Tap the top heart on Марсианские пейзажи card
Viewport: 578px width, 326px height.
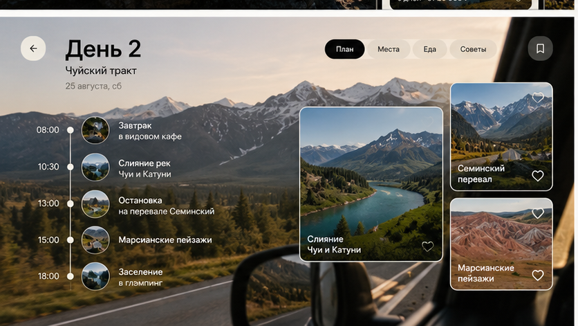click(538, 213)
